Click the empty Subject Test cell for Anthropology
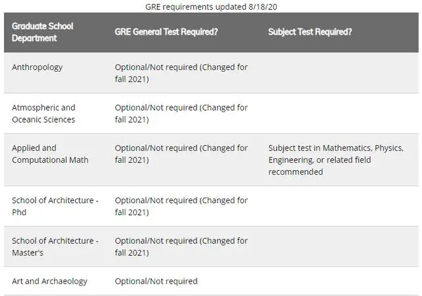Image resolution: width=422 pixels, height=296 pixels. click(340, 73)
